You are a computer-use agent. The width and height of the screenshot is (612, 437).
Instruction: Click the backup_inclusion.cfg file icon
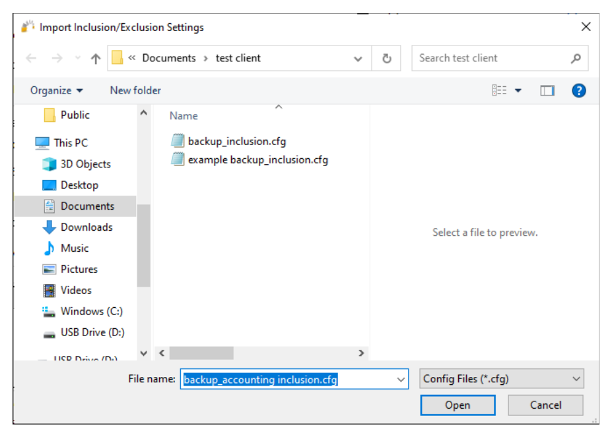tap(178, 141)
